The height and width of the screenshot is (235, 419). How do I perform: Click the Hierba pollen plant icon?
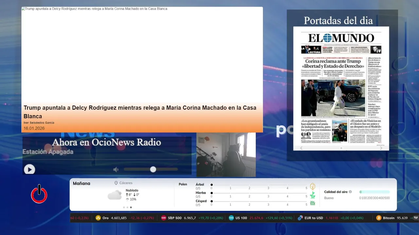pyautogui.click(x=313, y=195)
